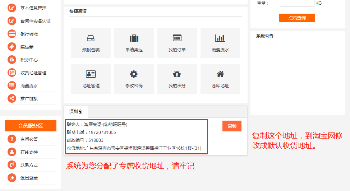Click the 预报包裹 drive icon tile
The width and height of the screenshot is (350, 191).
[91, 43]
